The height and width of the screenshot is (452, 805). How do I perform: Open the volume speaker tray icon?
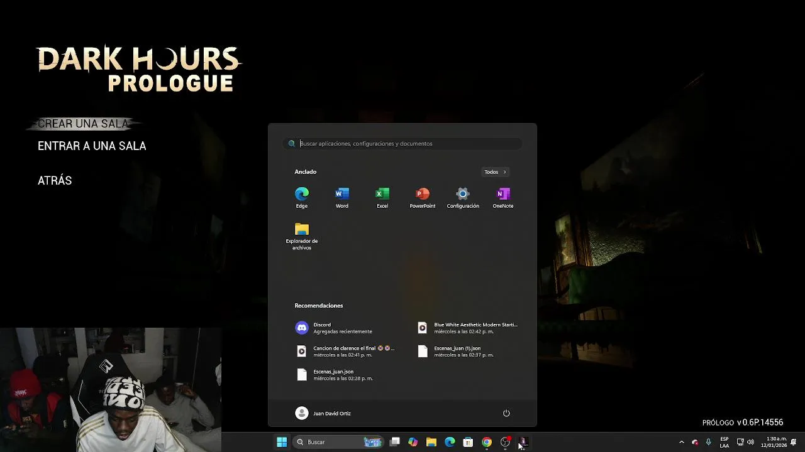point(750,442)
